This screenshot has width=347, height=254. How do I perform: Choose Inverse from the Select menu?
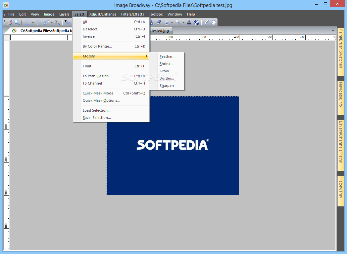(111, 36)
